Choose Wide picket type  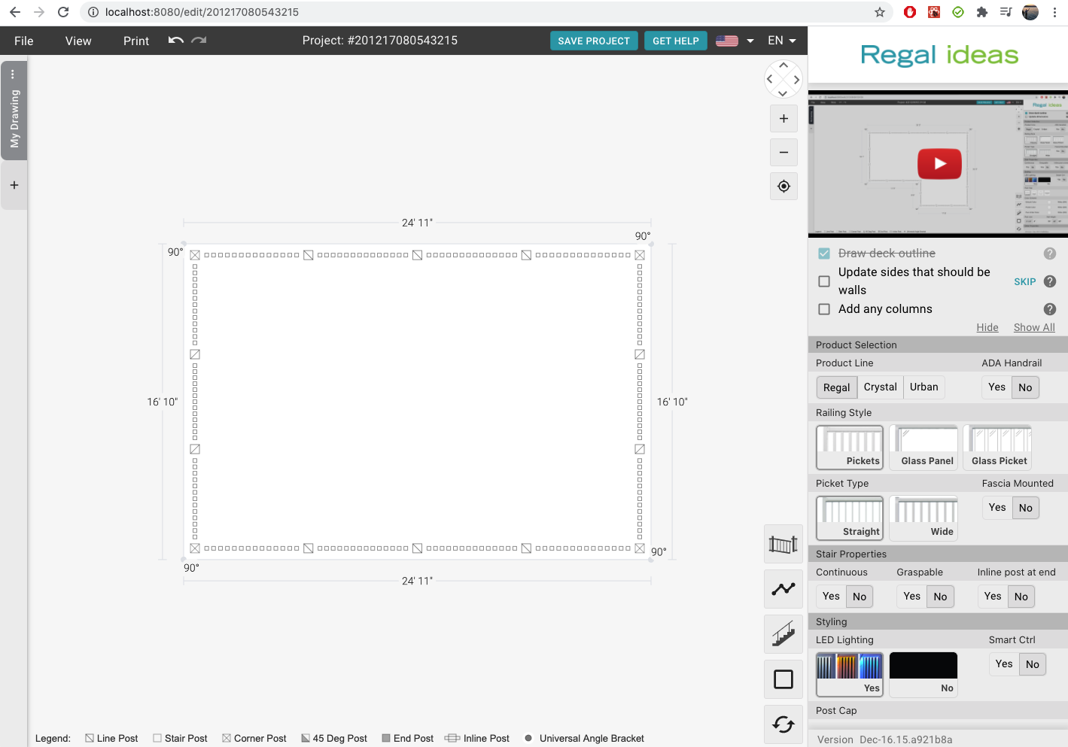[923, 518]
